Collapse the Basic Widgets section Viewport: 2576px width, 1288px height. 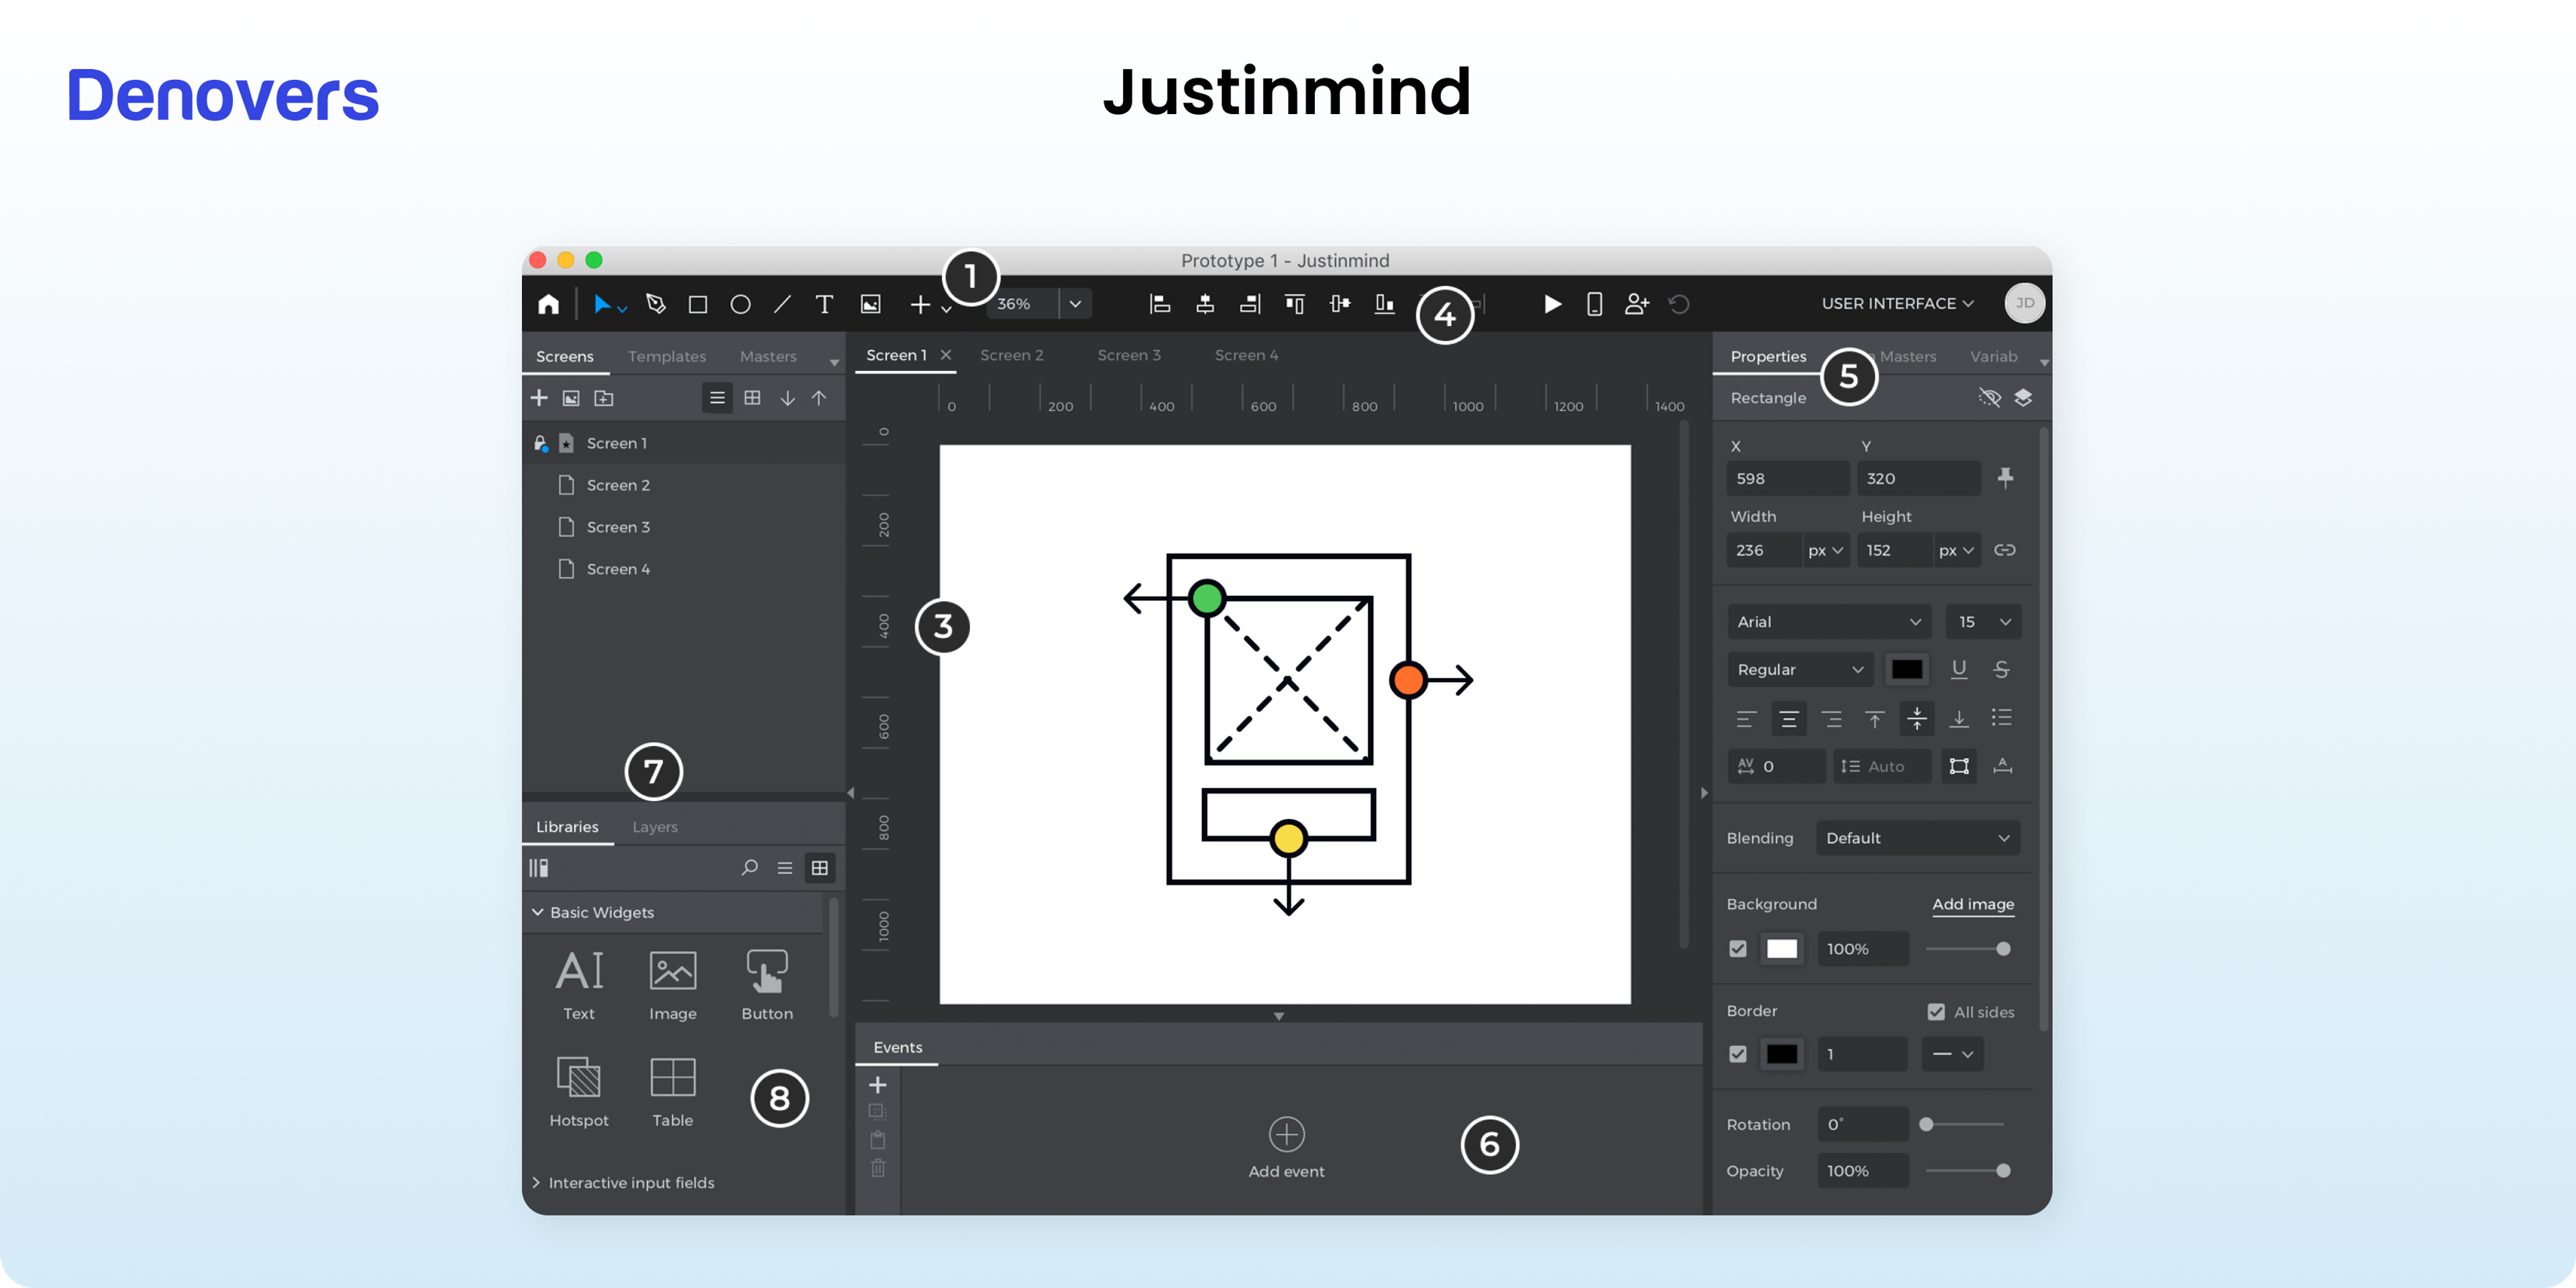click(x=537, y=912)
